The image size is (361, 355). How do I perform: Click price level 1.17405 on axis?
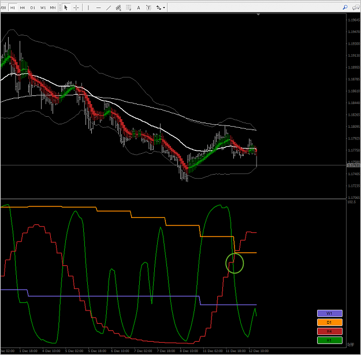(x=353, y=174)
